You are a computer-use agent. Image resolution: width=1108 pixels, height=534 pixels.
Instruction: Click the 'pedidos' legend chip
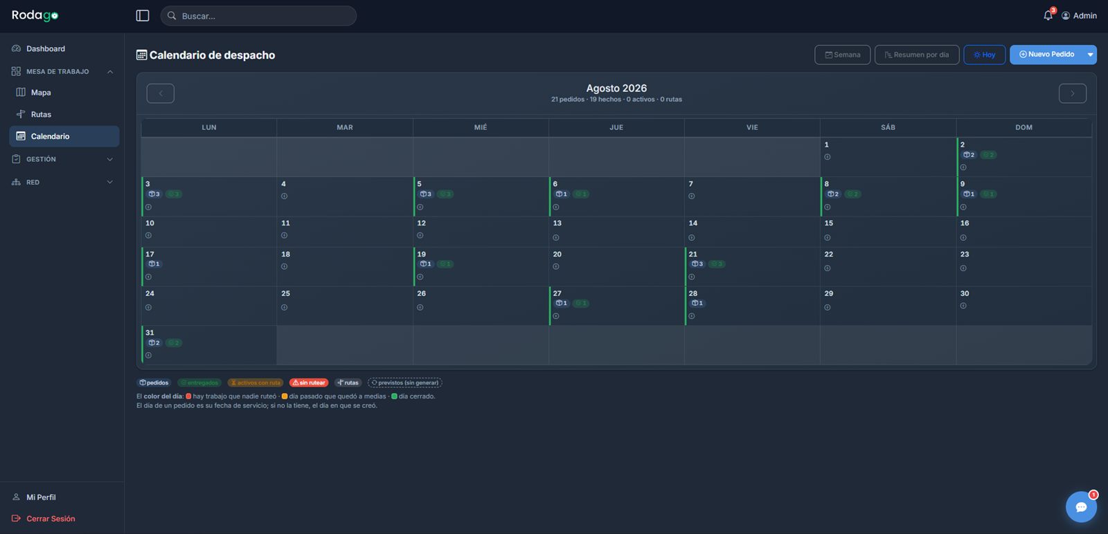(x=154, y=383)
